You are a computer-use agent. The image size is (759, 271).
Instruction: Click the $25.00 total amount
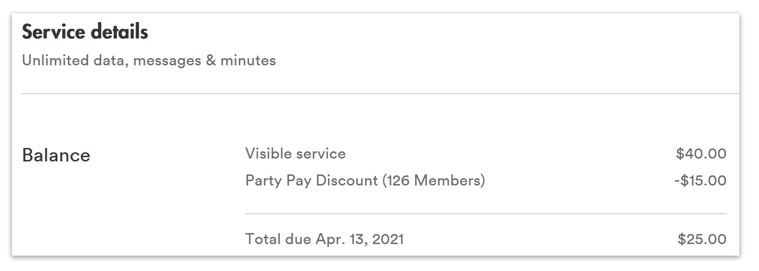(702, 239)
